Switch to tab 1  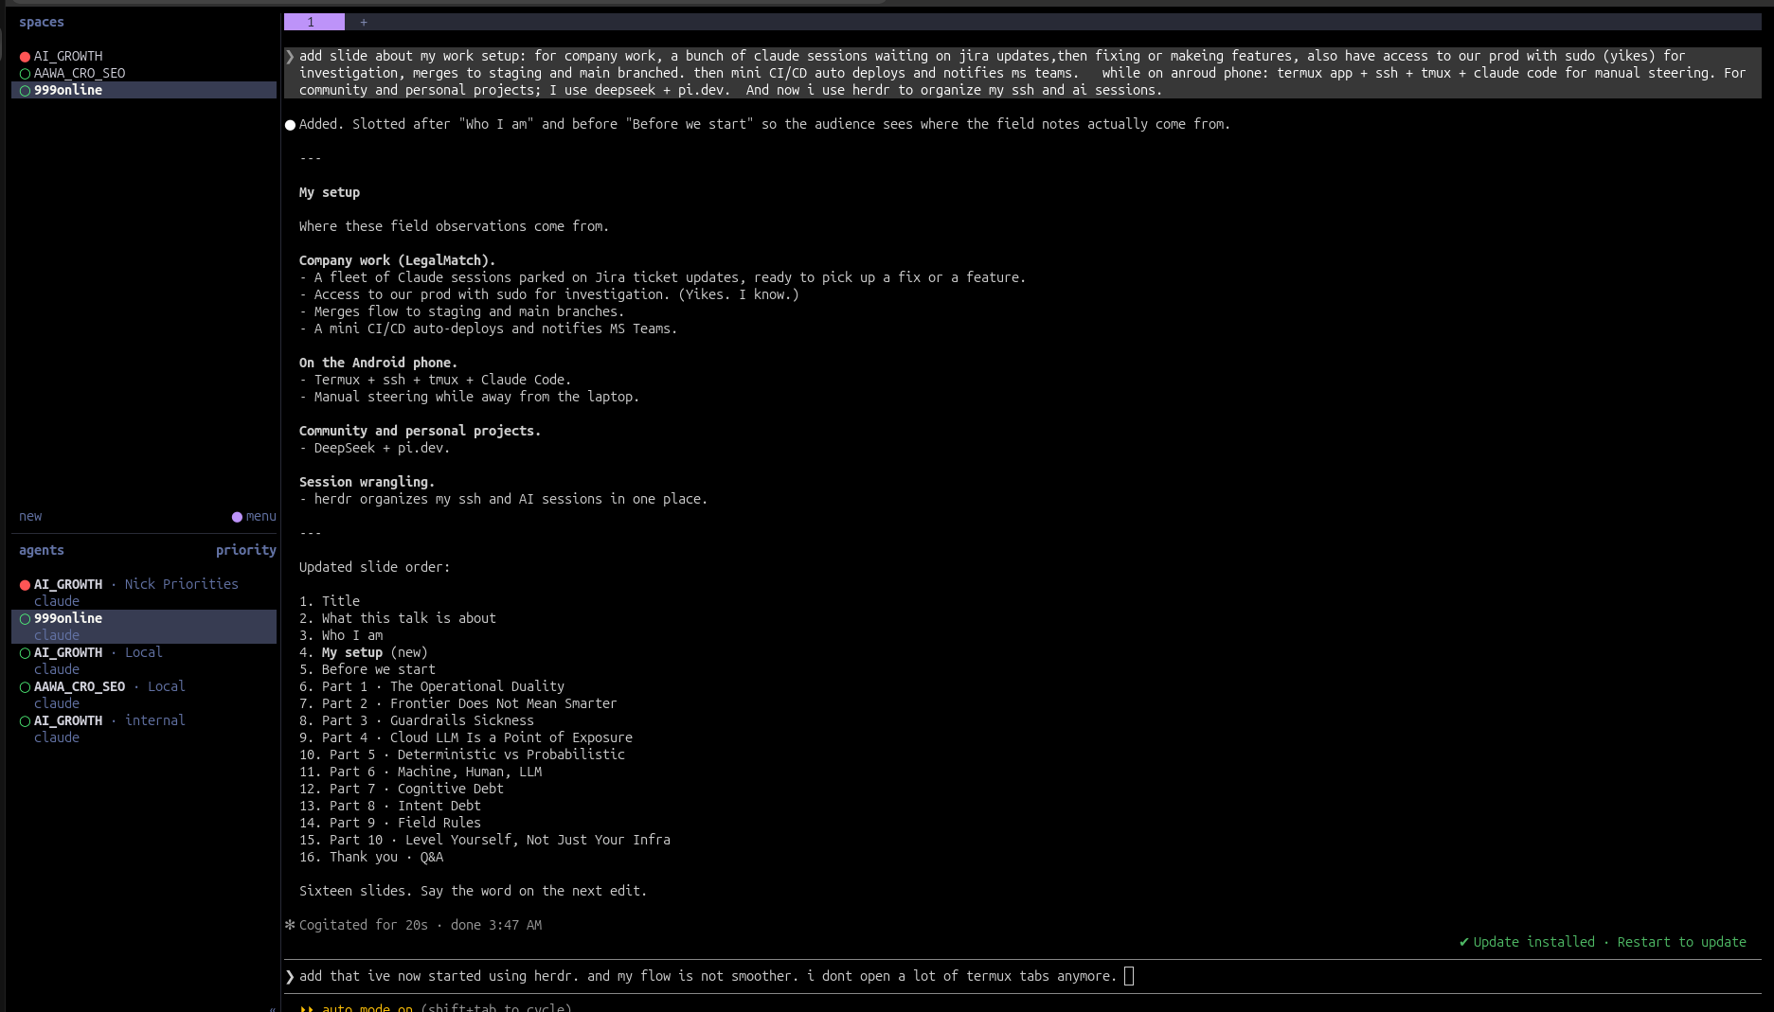pyautogui.click(x=314, y=22)
